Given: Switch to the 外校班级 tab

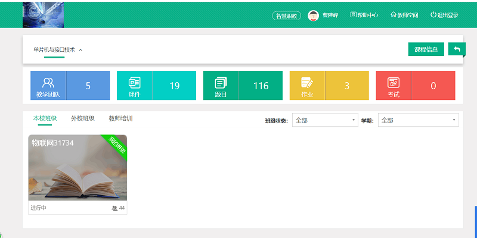Looking at the screenshot, I should click(x=82, y=118).
